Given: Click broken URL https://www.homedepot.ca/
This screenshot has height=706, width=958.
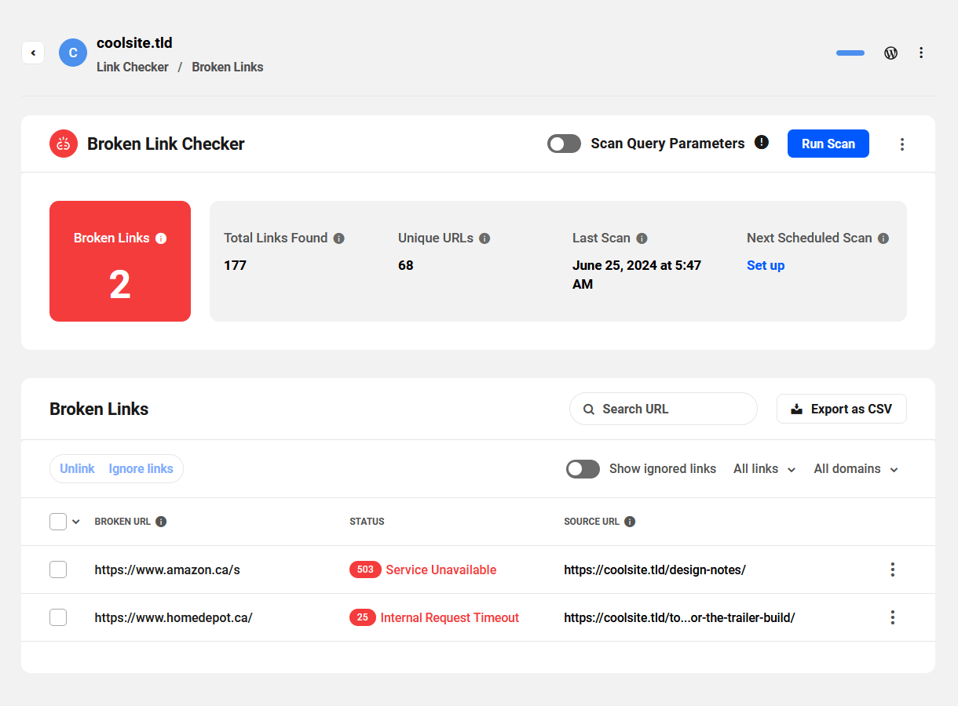Looking at the screenshot, I should tap(174, 618).
